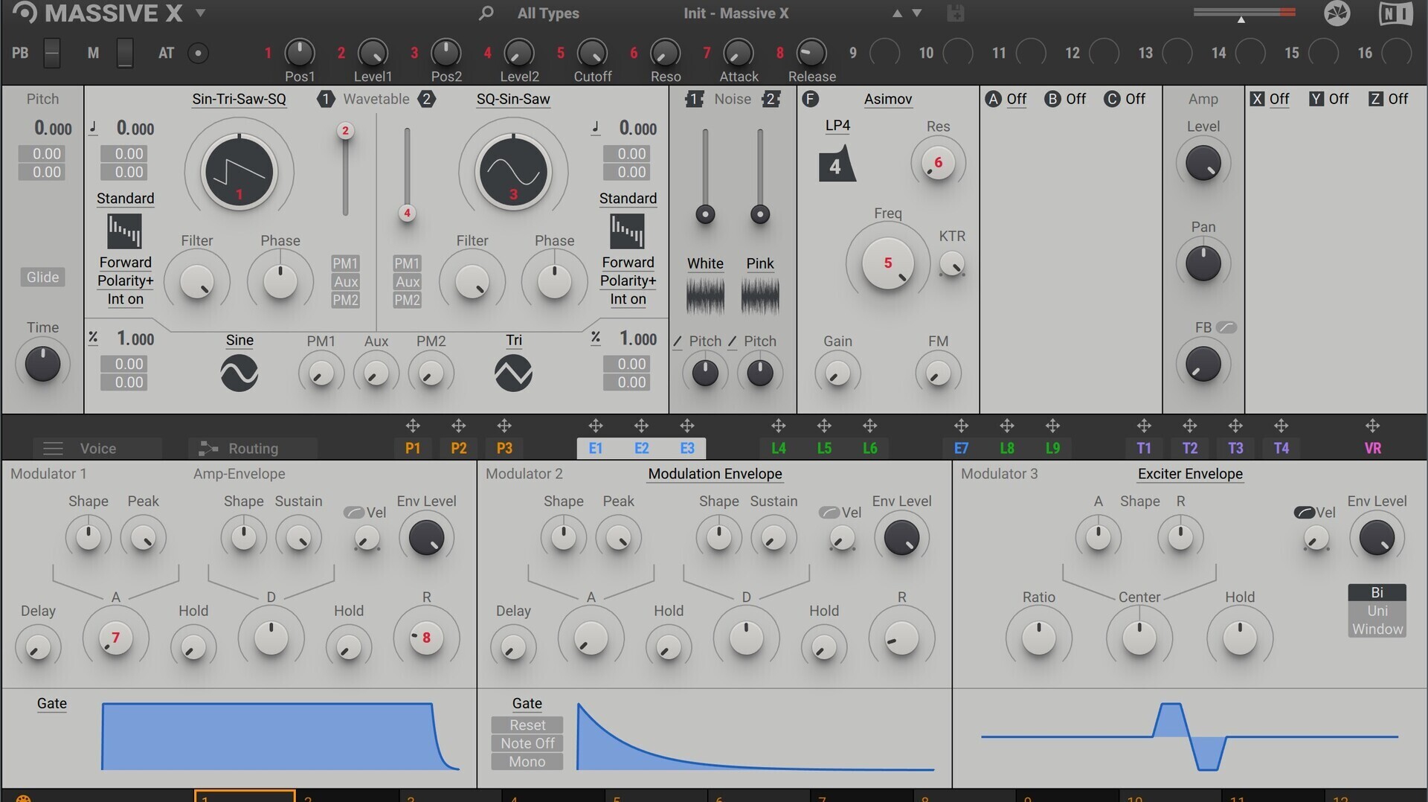Open the Sin-Tri-Saw-SQ wavetable menu
This screenshot has width=1428, height=802.
pos(239,99)
